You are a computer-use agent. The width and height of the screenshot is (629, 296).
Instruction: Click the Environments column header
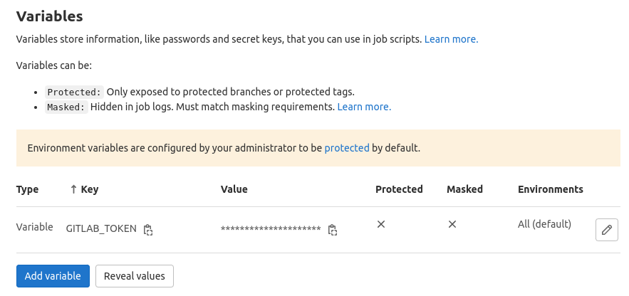coord(551,189)
